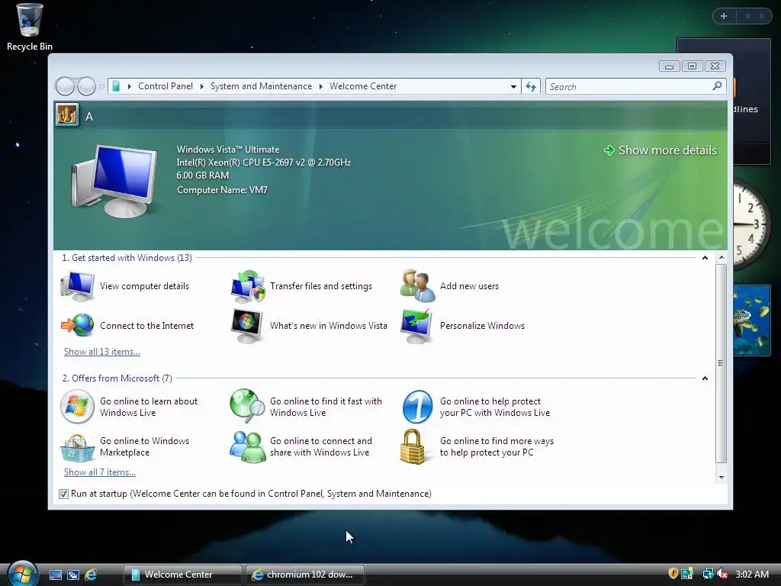The height and width of the screenshot is (586, 781).
Task: Click the taskbar clock showing 3:02 AM
Action: [751, 574]
